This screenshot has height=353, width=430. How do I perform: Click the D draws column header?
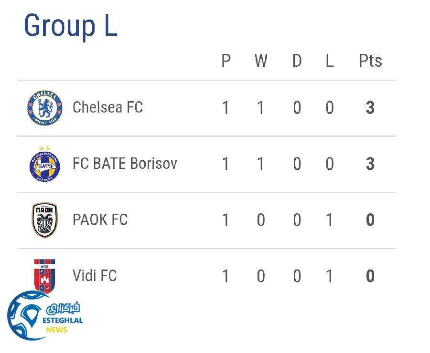[x=297, y=61]
